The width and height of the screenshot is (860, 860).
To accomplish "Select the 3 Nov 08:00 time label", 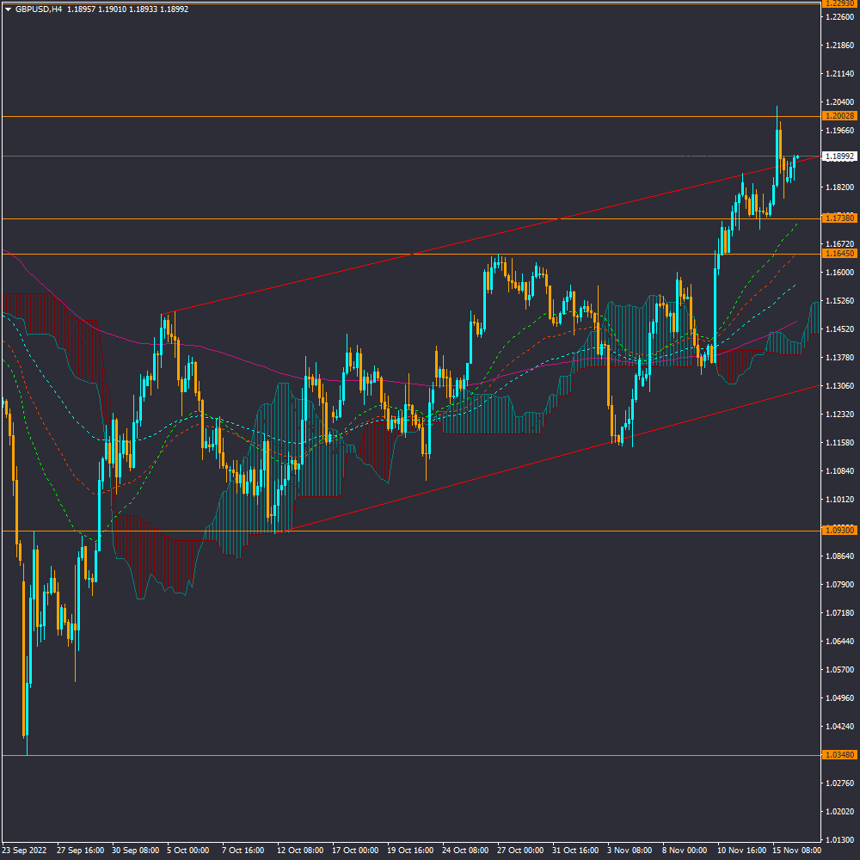I will pos(629,850).
